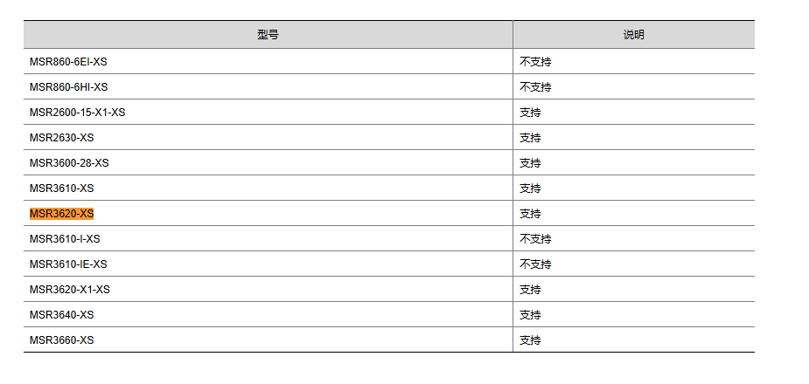Click the MSR860-6HI-XS model name
Image resolution: width=809 pixels, height=384 pixels.
(x=68, y=87)
